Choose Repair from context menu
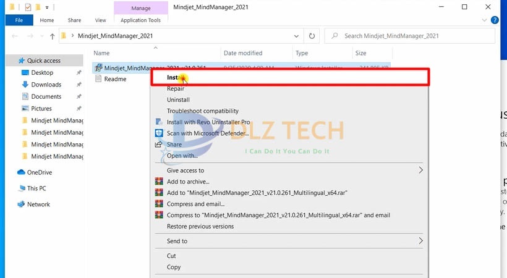This screenshot has height=278, width=507. (175, 88)
